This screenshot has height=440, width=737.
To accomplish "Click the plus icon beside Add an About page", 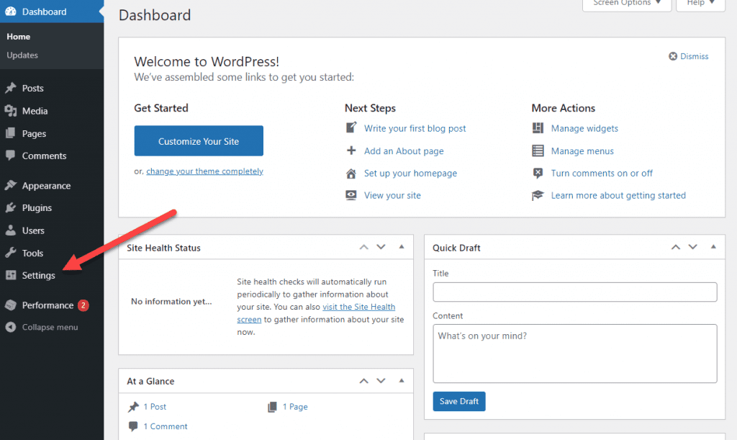I will pos(351,151).
